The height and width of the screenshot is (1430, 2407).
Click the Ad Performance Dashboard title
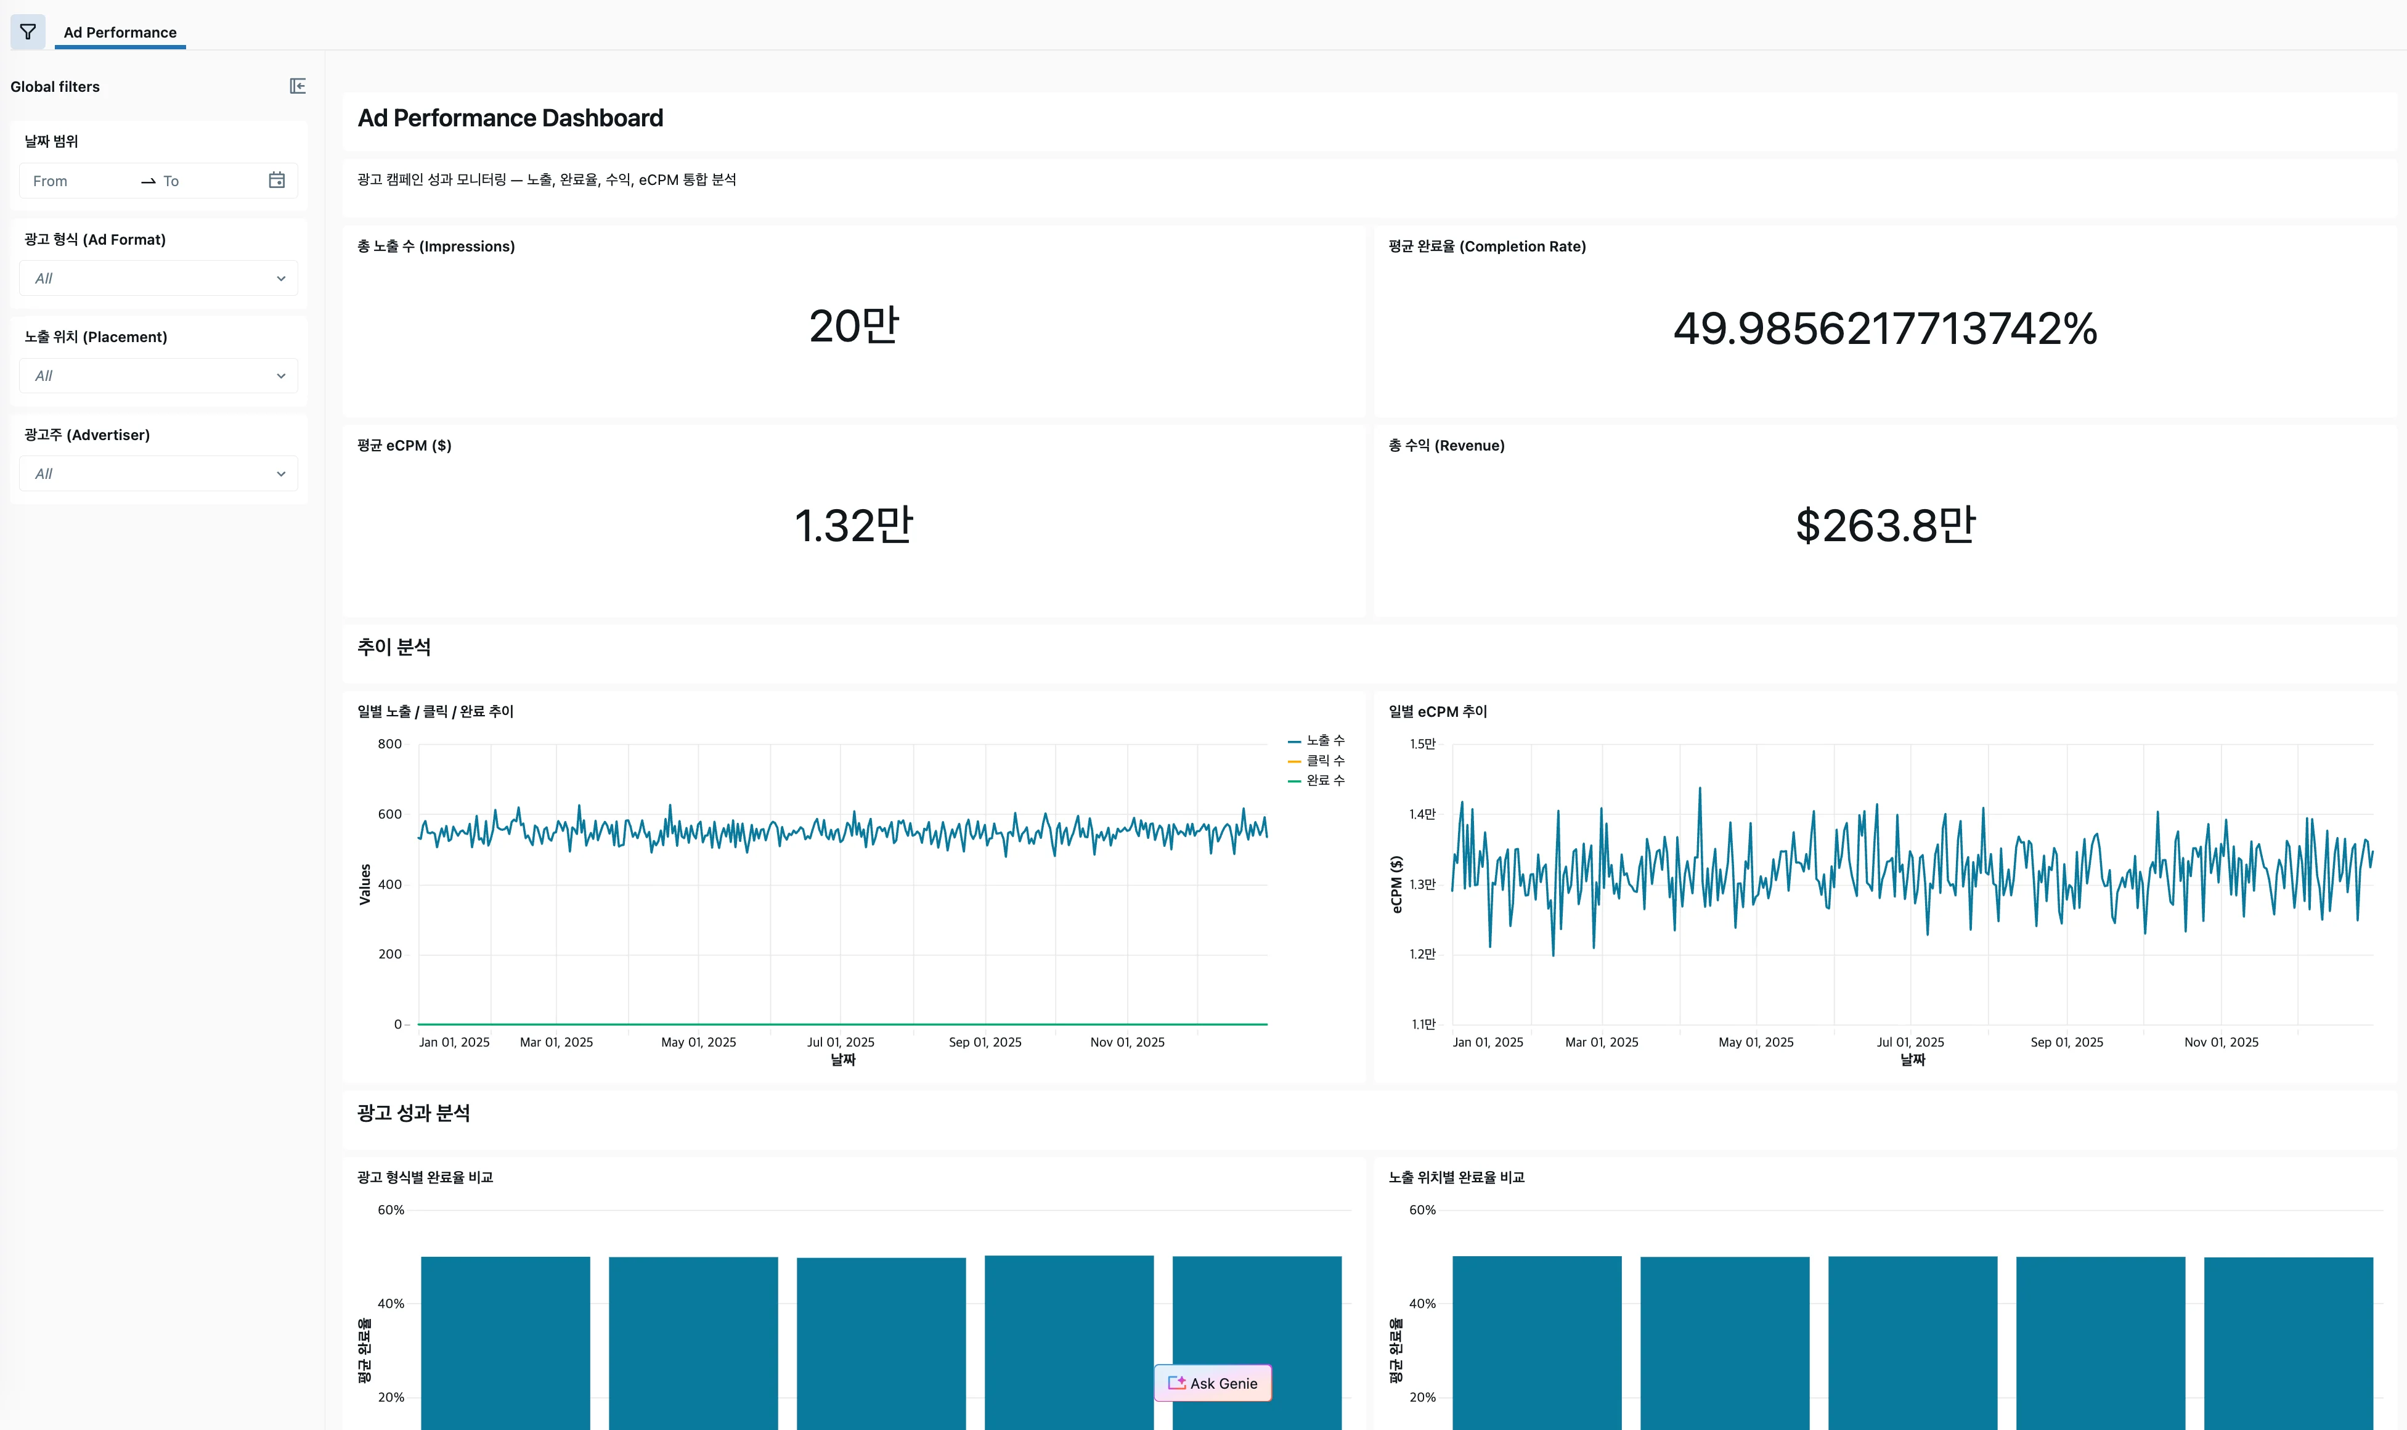[x=510, y=118]
